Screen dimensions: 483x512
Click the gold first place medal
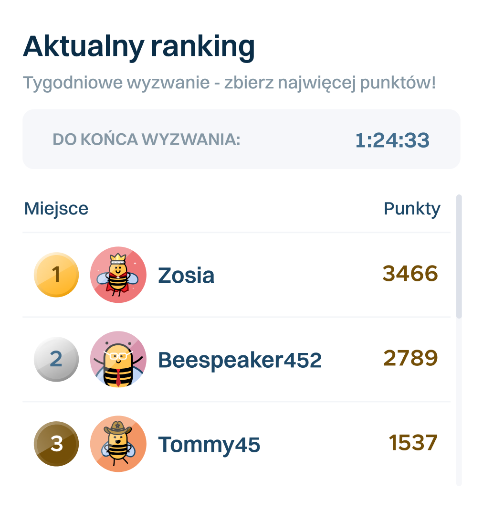56,275
